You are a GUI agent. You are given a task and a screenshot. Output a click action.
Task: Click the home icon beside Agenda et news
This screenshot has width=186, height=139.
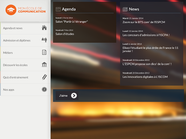pyautogui.click(x=44, y=28)
